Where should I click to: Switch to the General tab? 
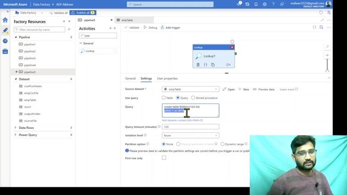(x=130, y=79)
